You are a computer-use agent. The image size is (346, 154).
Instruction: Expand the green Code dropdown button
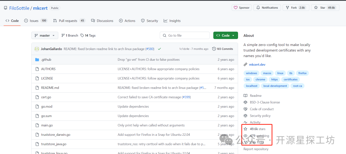[226, 35]
